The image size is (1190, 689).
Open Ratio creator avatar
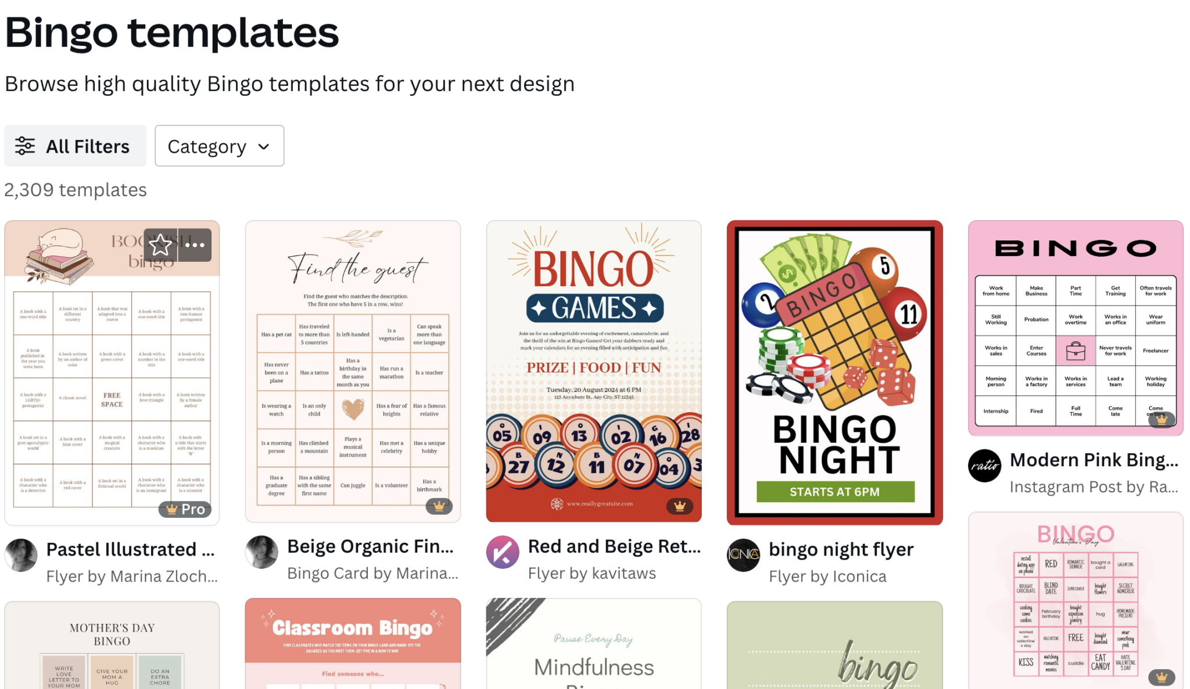984,466
